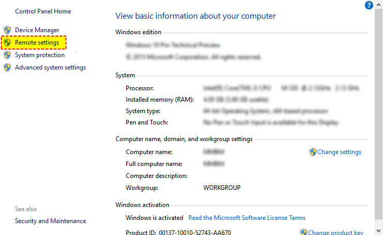Click the scrollbar up arrow
This screenshot has width=383, height=235.
(x=379, y=4)
